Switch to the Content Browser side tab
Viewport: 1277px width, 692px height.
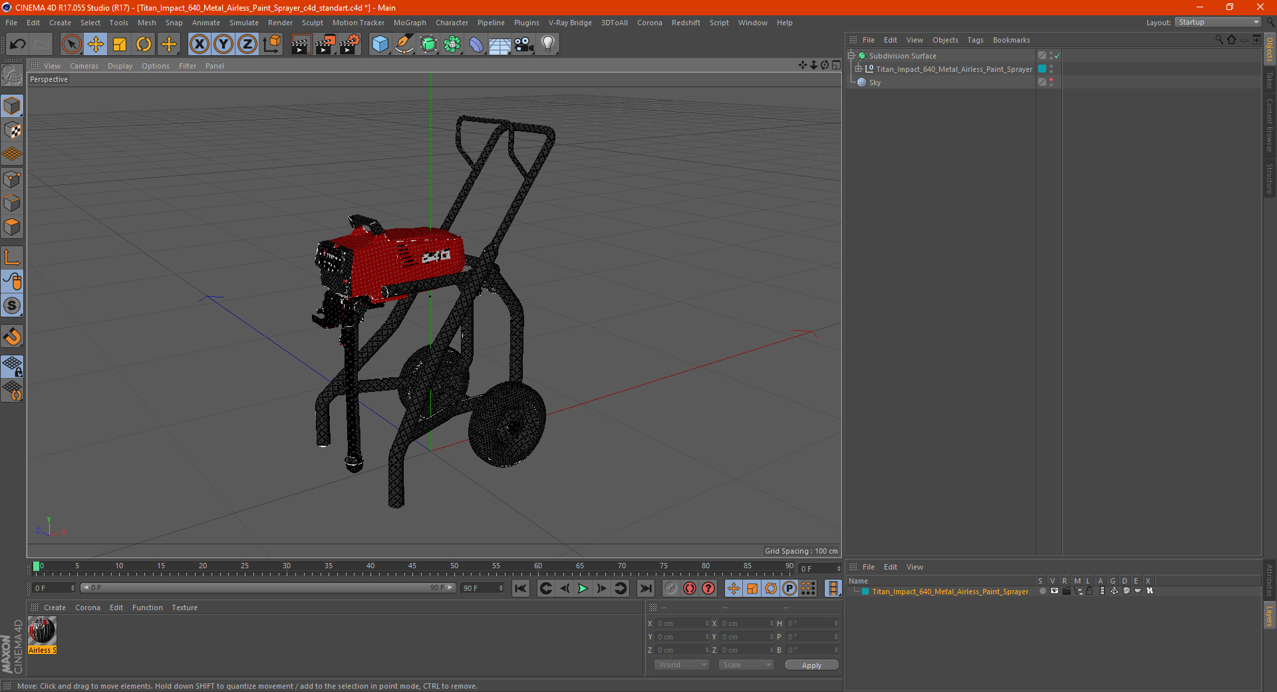coord(1270,125)
